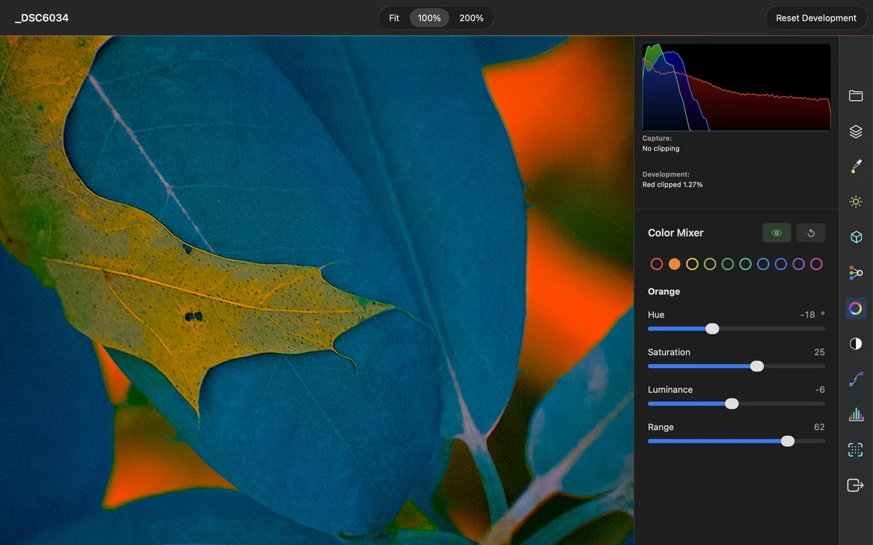Click the Range value 62
Screen dimensions: 873x545
pos(819,427)
